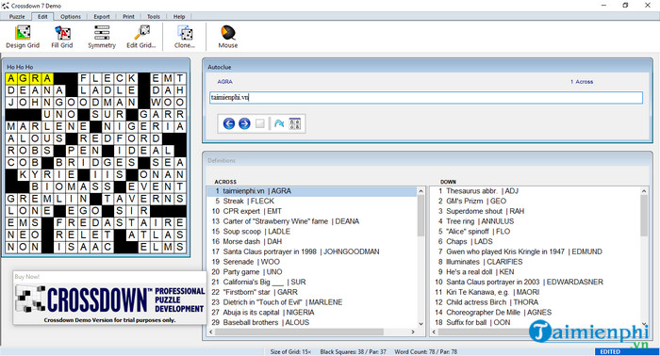Select across clue Serenade WOO

311,262
